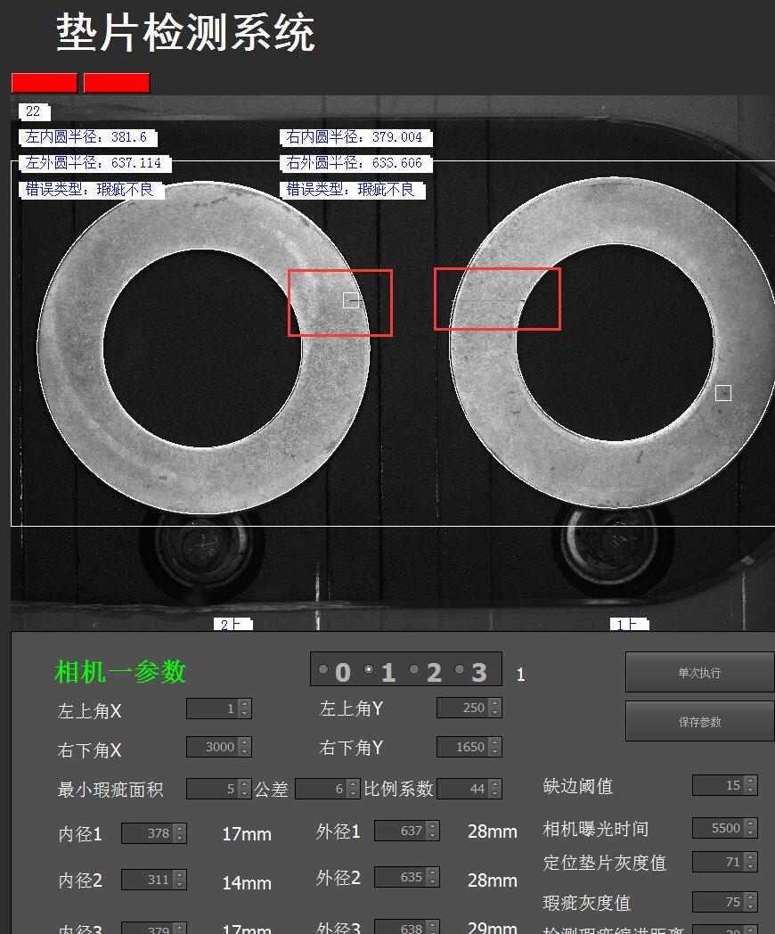
Task: Click the 保存参数 save parameters button
Action: click(698, 721)
